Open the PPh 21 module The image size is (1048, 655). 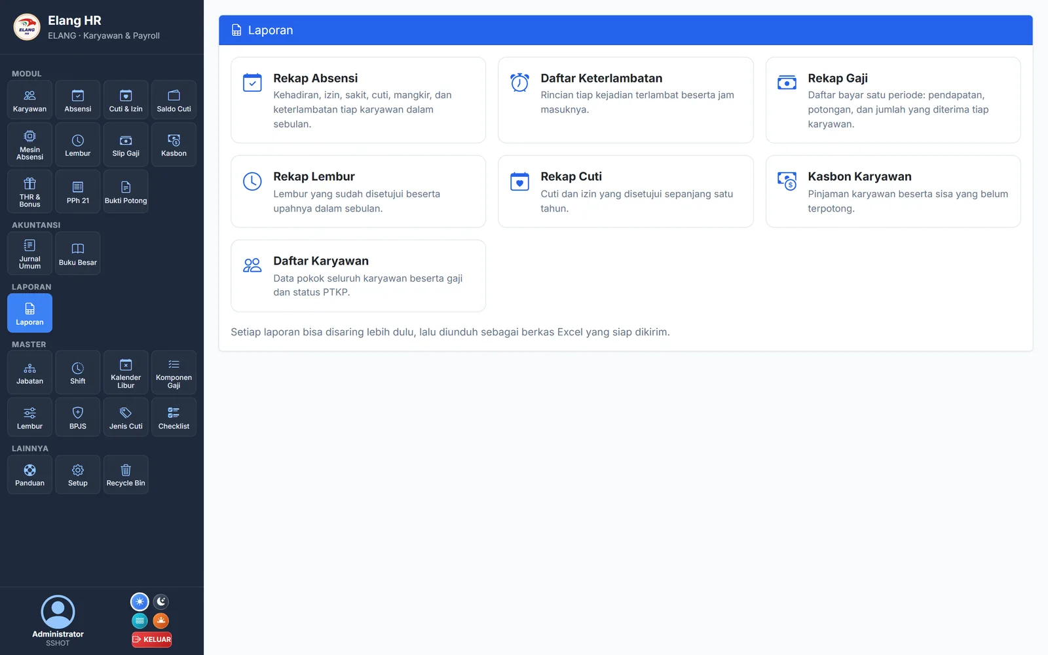pos(78,191)
